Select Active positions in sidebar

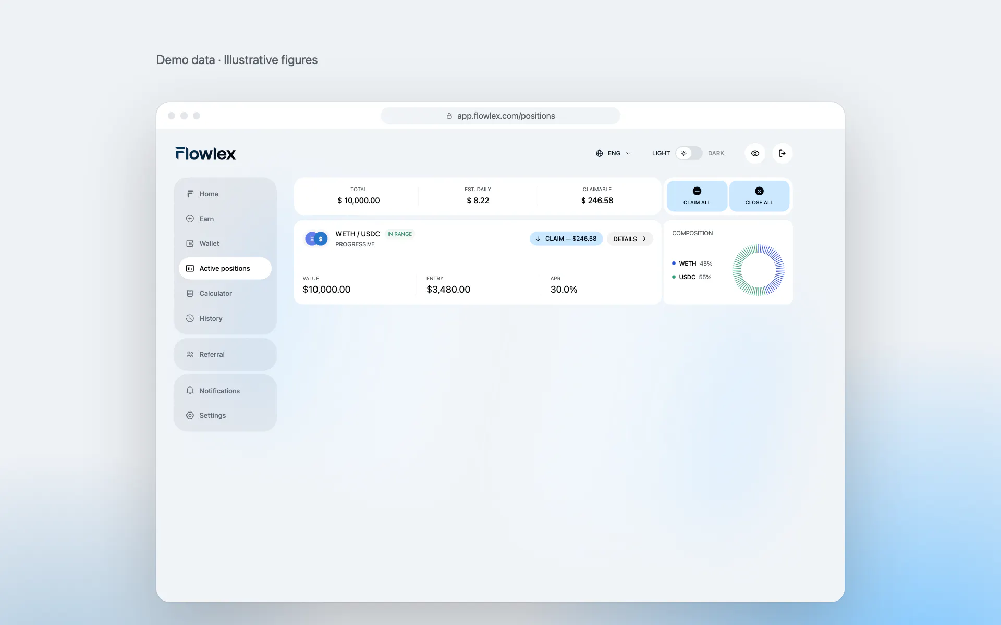225,268
